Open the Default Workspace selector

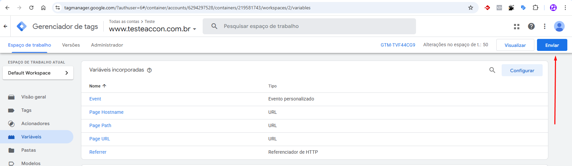pyautogui.click(x=38, y=73)
